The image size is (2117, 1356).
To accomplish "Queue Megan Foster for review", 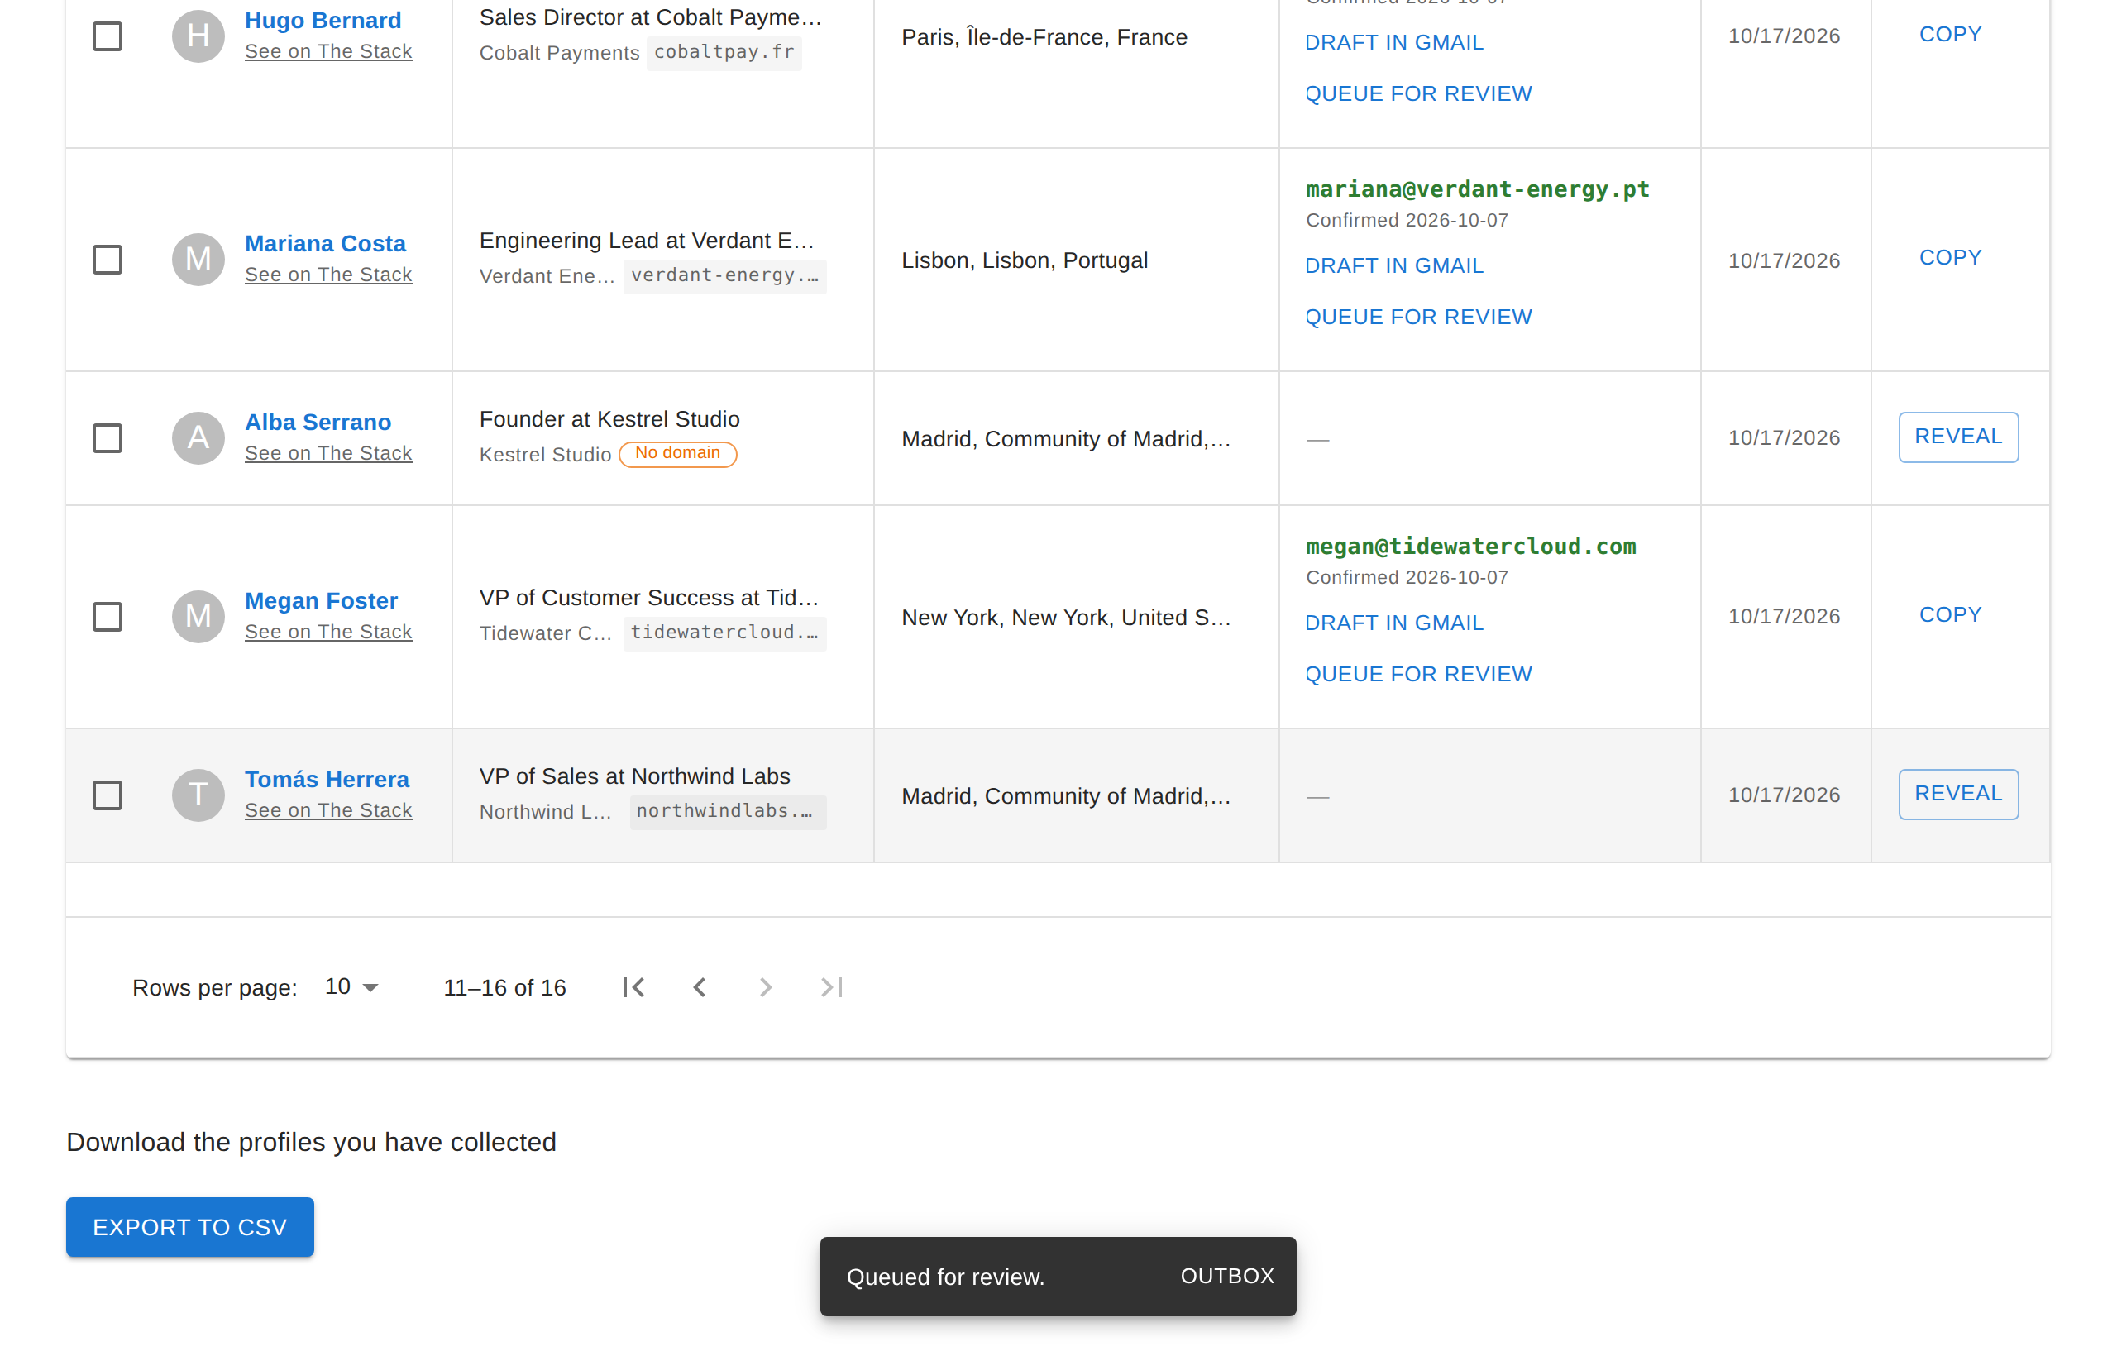I will 1417,674.
